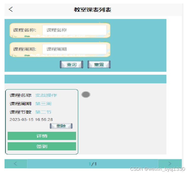The width and height of the screenshot is (189, 174).
Task: Click the 课程周期 search input field
Action: pos(74,49)
